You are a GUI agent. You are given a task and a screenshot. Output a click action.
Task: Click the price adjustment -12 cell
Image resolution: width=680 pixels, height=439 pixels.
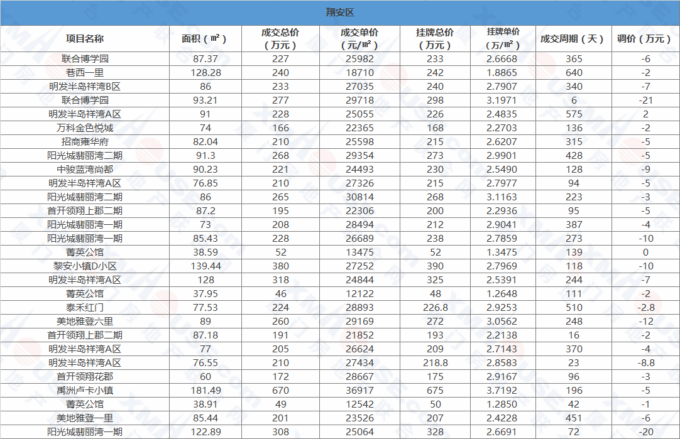point(645,321)
